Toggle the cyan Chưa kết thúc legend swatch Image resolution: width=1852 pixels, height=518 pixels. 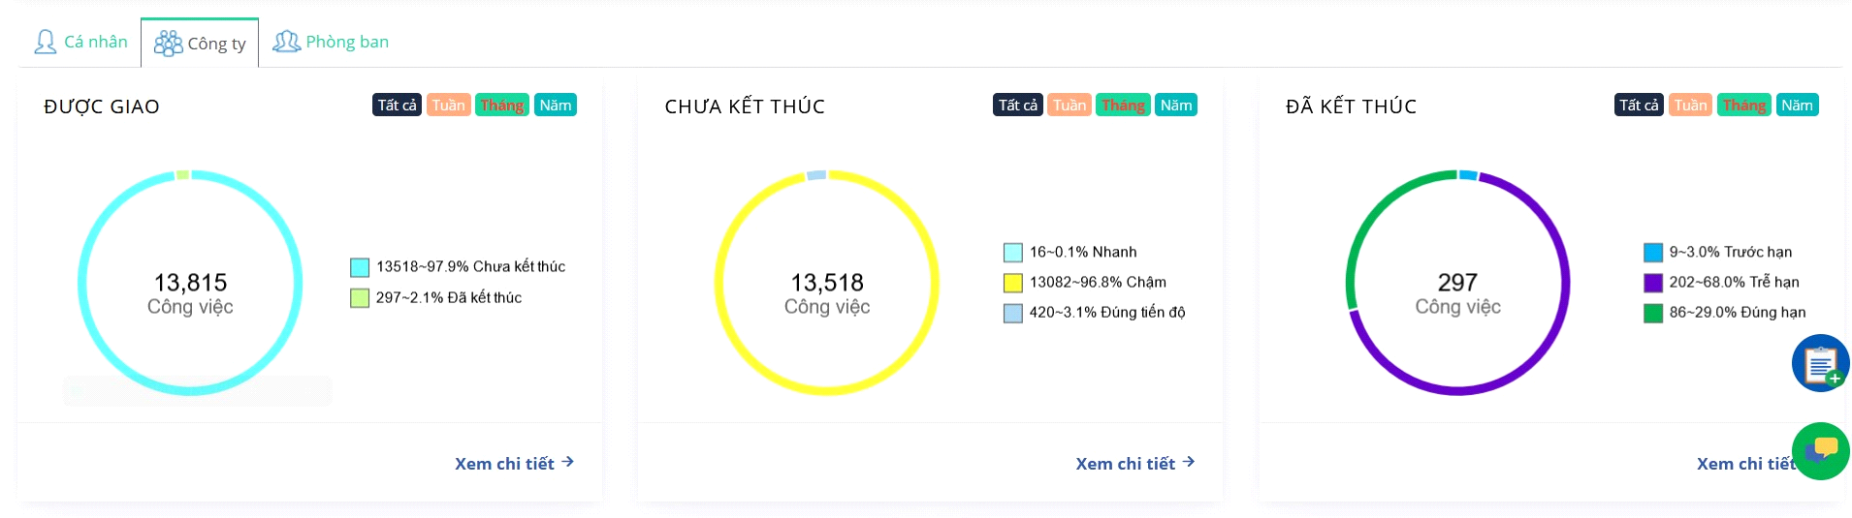(360, 267)
